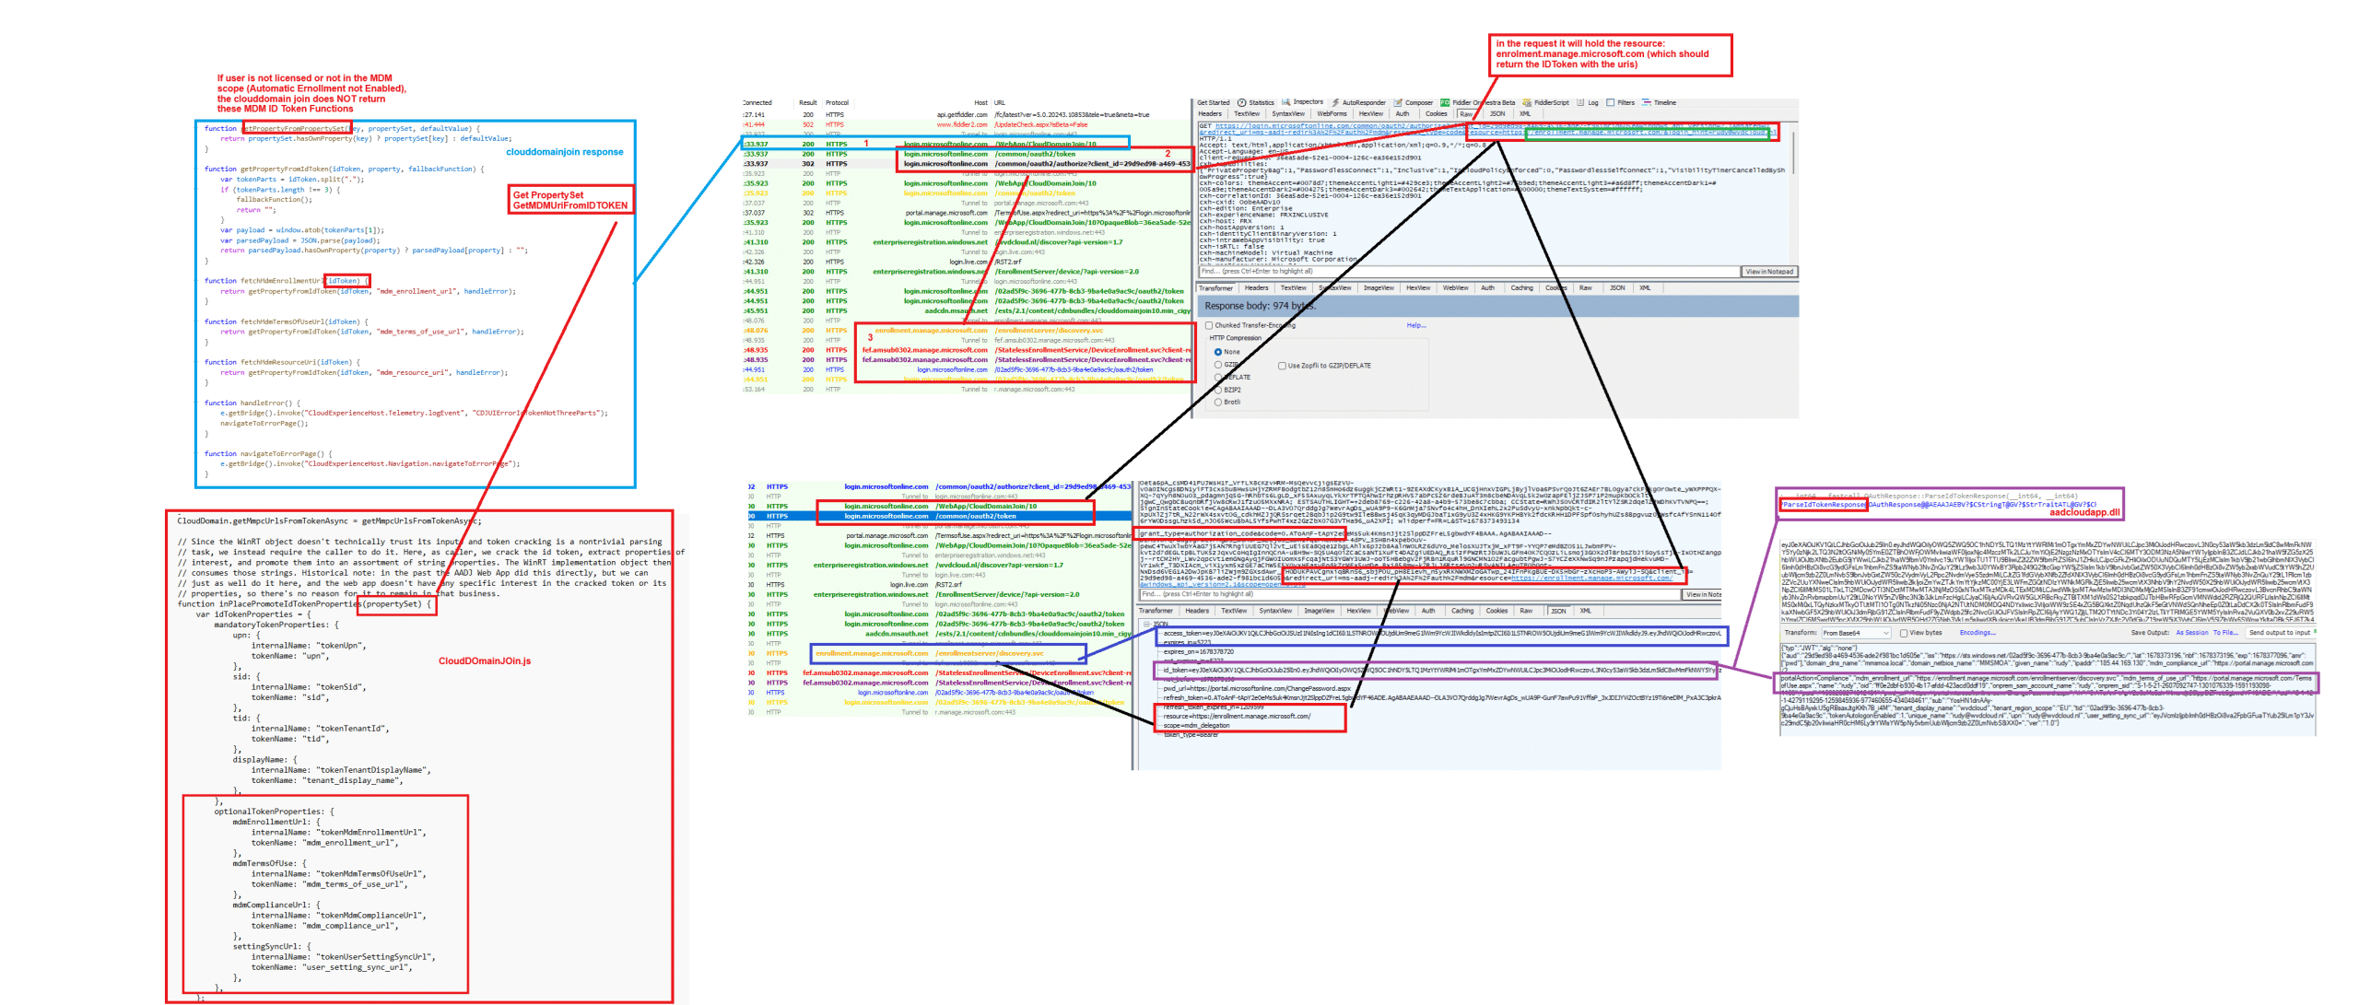Select the resource=https://enrollment.manage.microsoft.com/ node
Viewport: 2359px width, 1005px height.
click(1237, 716)
